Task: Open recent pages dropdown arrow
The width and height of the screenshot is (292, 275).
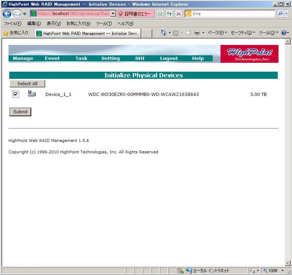Action: (25, 14)
